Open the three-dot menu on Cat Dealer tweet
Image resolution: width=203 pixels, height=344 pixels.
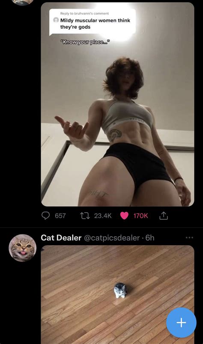(x=189, y=237)
